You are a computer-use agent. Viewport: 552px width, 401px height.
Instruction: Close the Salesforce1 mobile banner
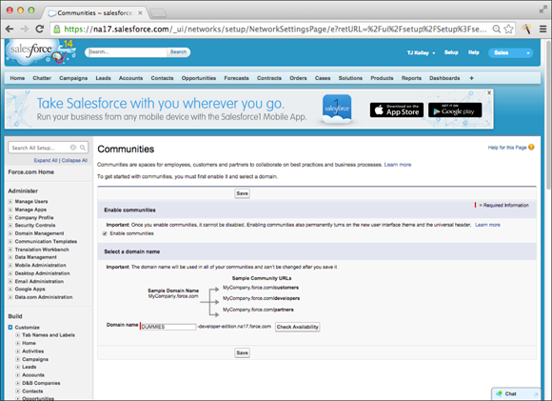pos(489,92)
